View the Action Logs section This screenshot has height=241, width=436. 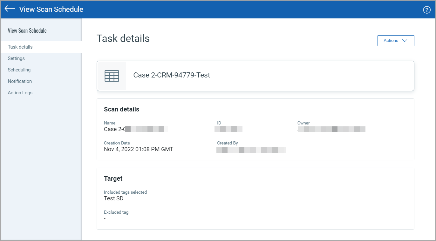20,93
